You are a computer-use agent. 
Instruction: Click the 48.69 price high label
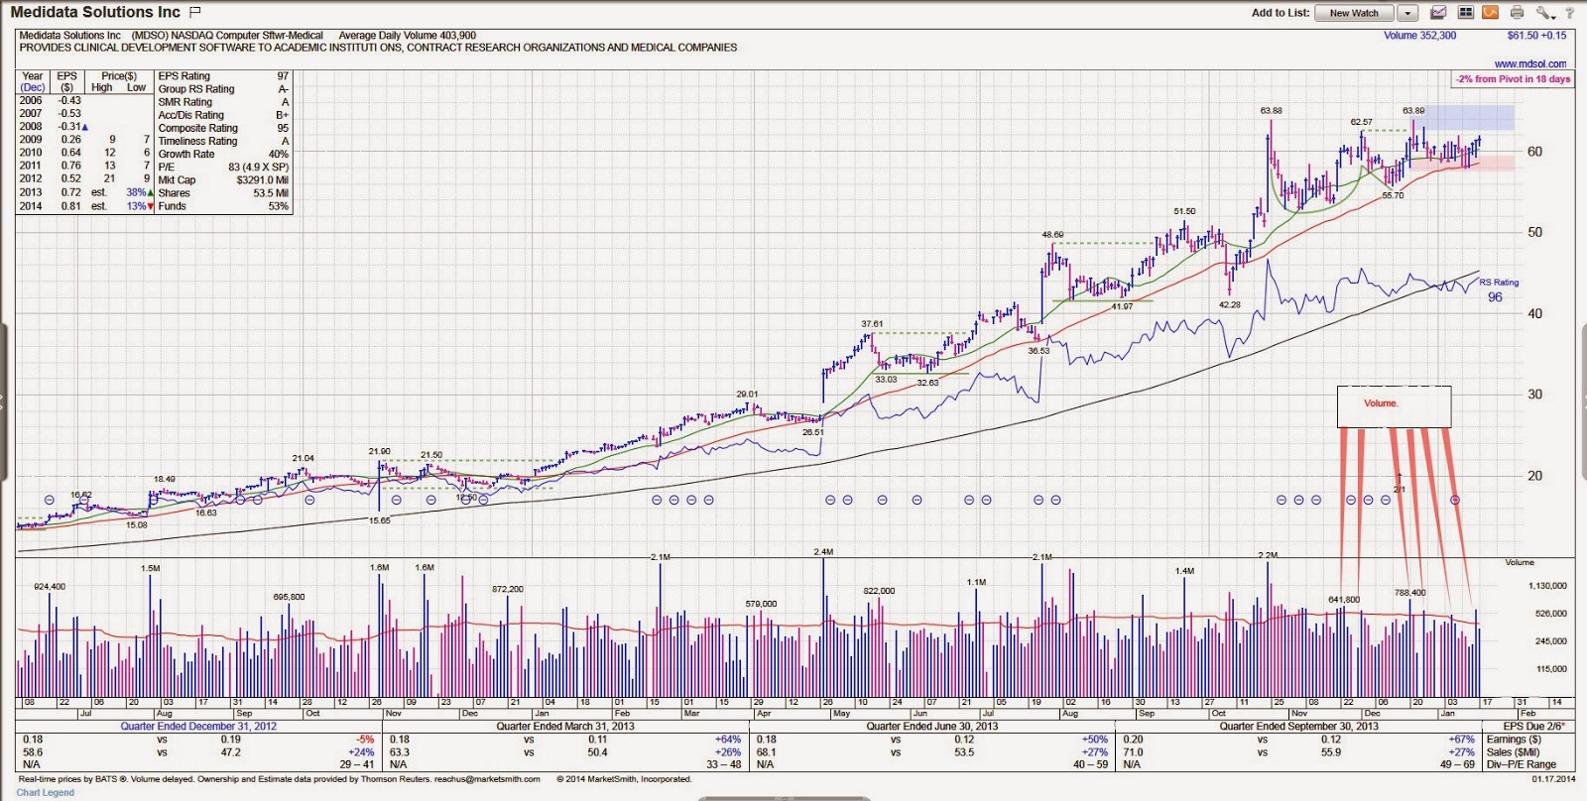[x=1052, y=235]
